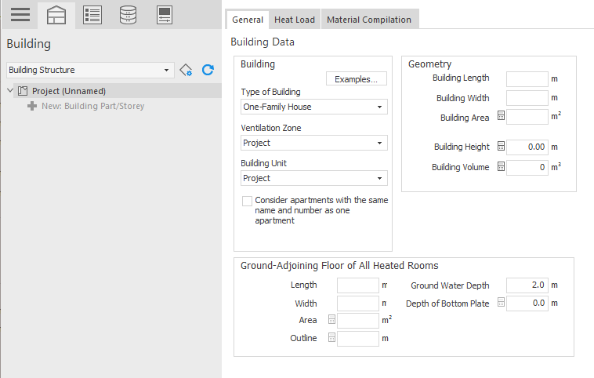This screenshot has width=594, height=378.
Task: Open calculator for Depth of Bottom Plate
Action: 501,302
